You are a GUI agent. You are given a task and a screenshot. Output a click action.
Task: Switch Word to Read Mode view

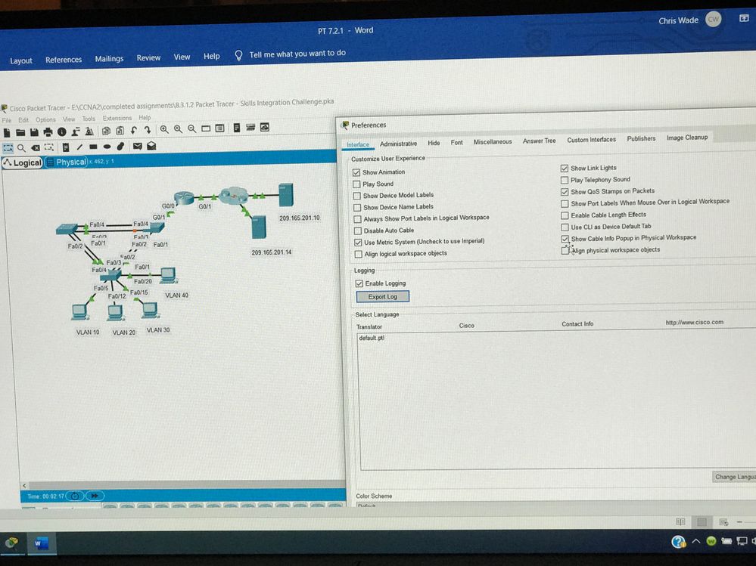pyautogui.click(x=680, y=521)
